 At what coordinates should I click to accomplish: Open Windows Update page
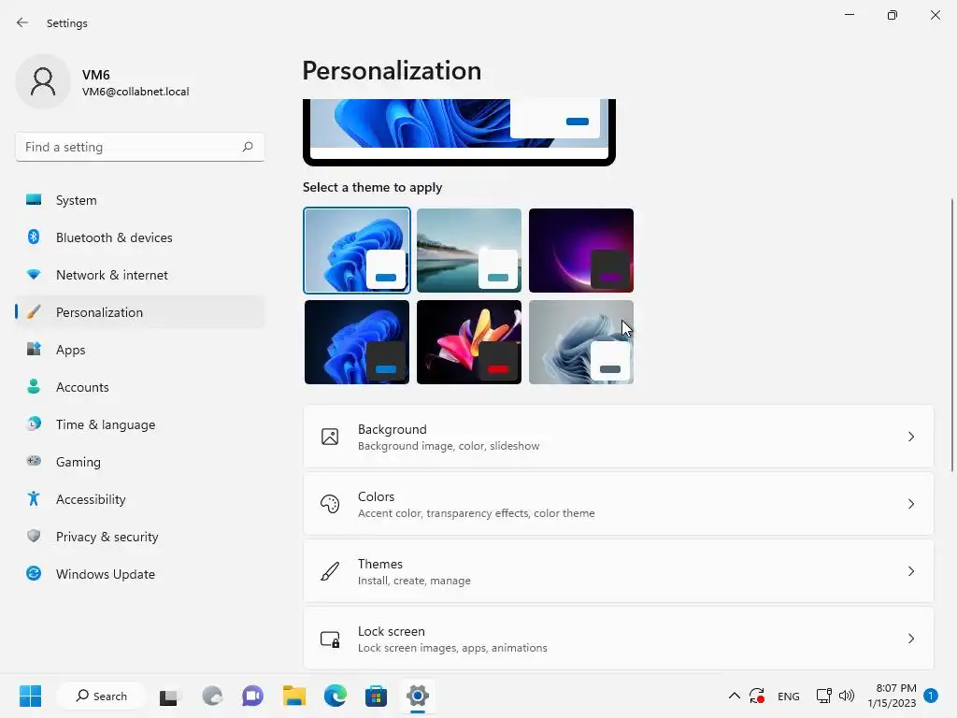140,573
